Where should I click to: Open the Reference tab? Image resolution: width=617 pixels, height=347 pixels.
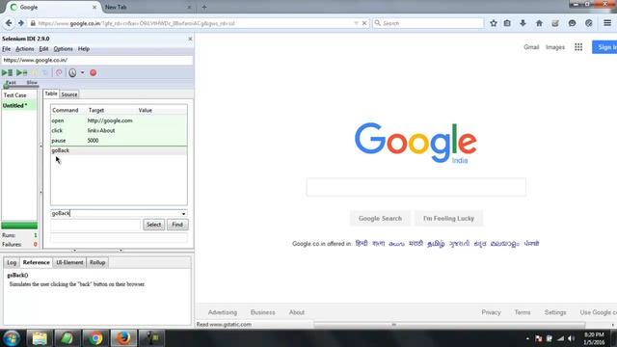pyautogui.click(x=37, y=262)
